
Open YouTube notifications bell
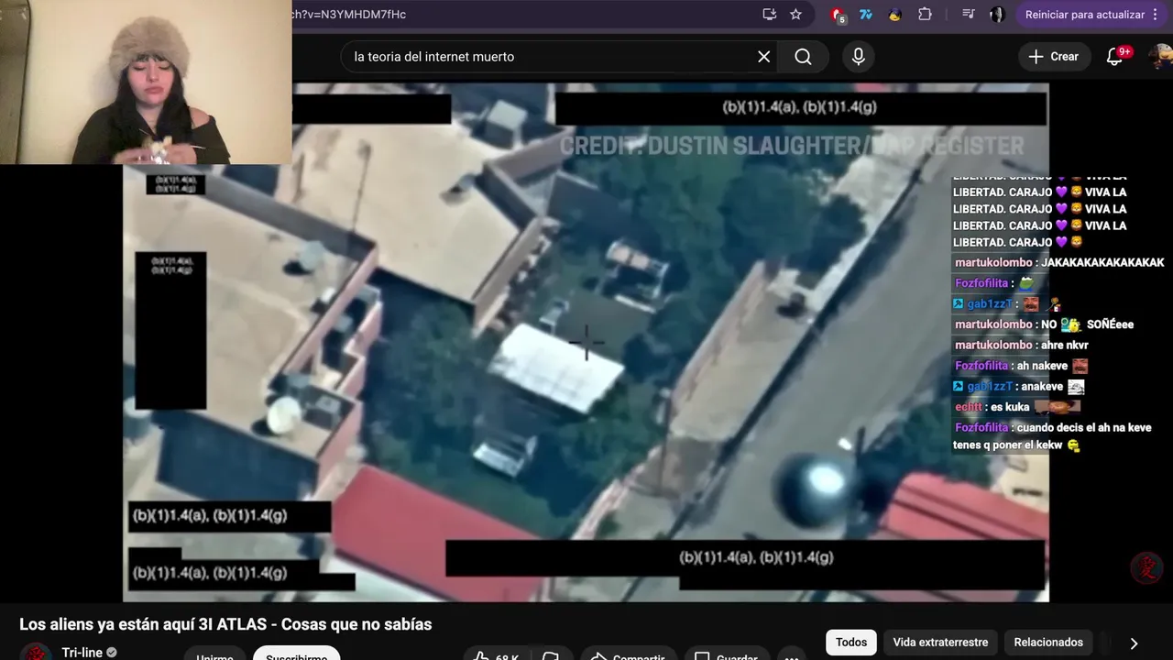tap(1115, 57)
